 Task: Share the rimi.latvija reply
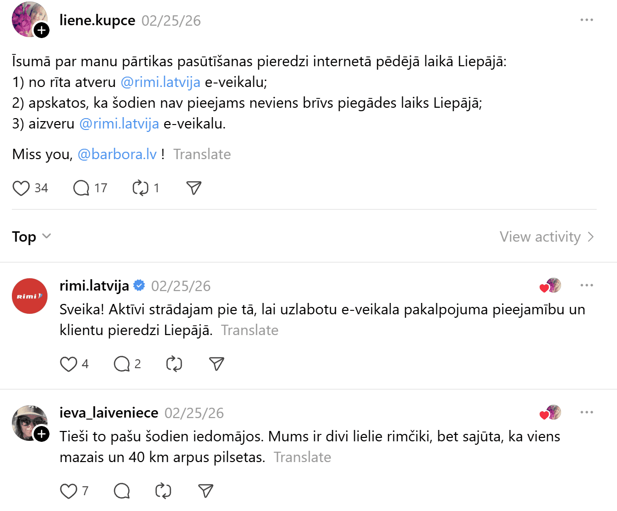(217, 364)
